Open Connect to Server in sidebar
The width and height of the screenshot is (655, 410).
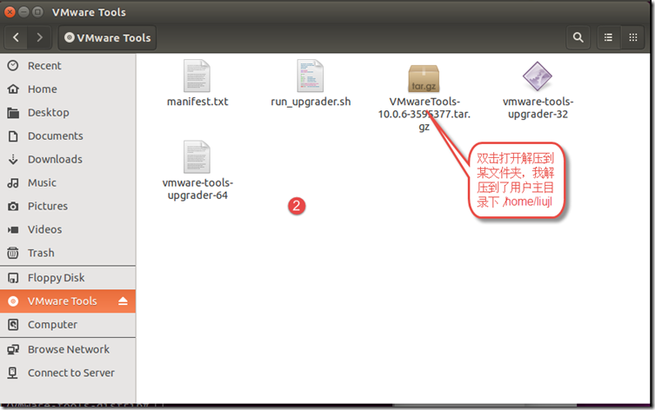click(x=68, y=373)
